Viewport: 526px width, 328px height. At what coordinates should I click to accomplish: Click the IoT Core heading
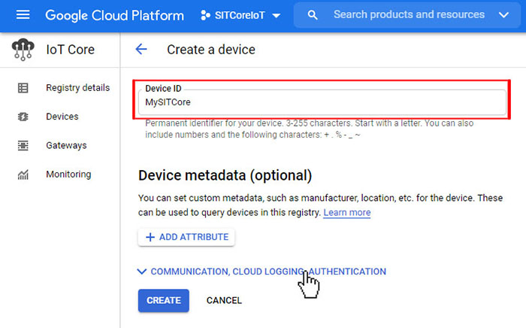click(70, 50)
